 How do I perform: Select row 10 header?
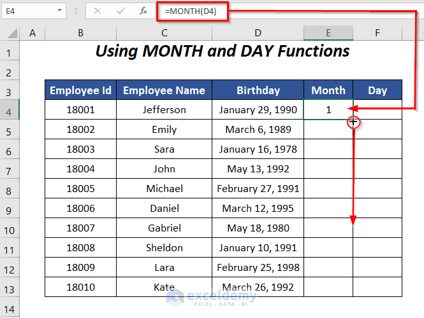pos(10,228)
